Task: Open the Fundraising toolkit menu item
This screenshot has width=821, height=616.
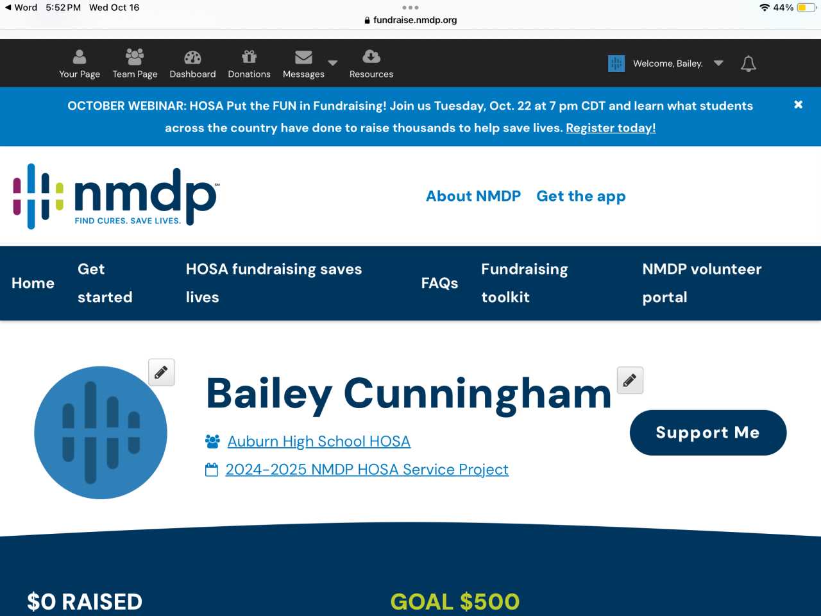Action: (525, 283)
